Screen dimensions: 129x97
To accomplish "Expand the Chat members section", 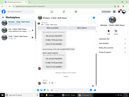I will [112, 43].
